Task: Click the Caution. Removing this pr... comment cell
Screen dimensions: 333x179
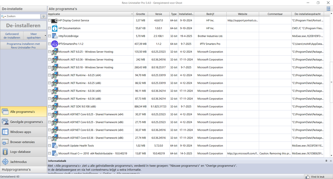Action: (x=275, y=153)
